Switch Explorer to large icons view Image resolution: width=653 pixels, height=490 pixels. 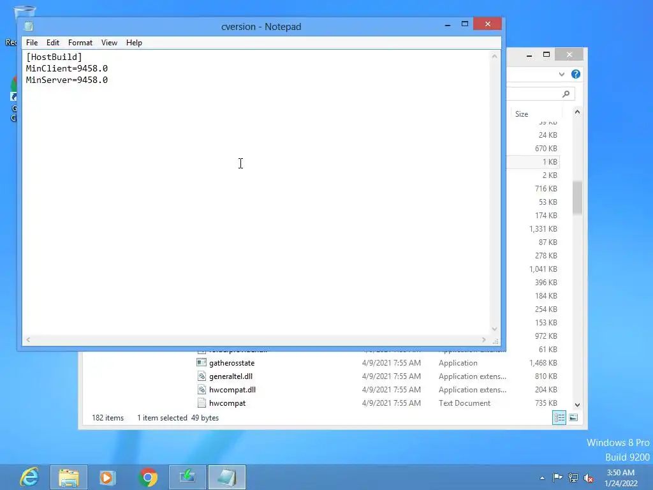[573, 417]
